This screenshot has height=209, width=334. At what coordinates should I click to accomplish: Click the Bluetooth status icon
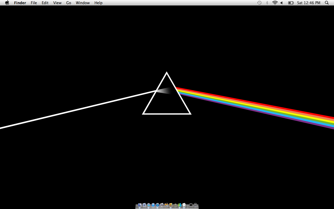point(267,3)
